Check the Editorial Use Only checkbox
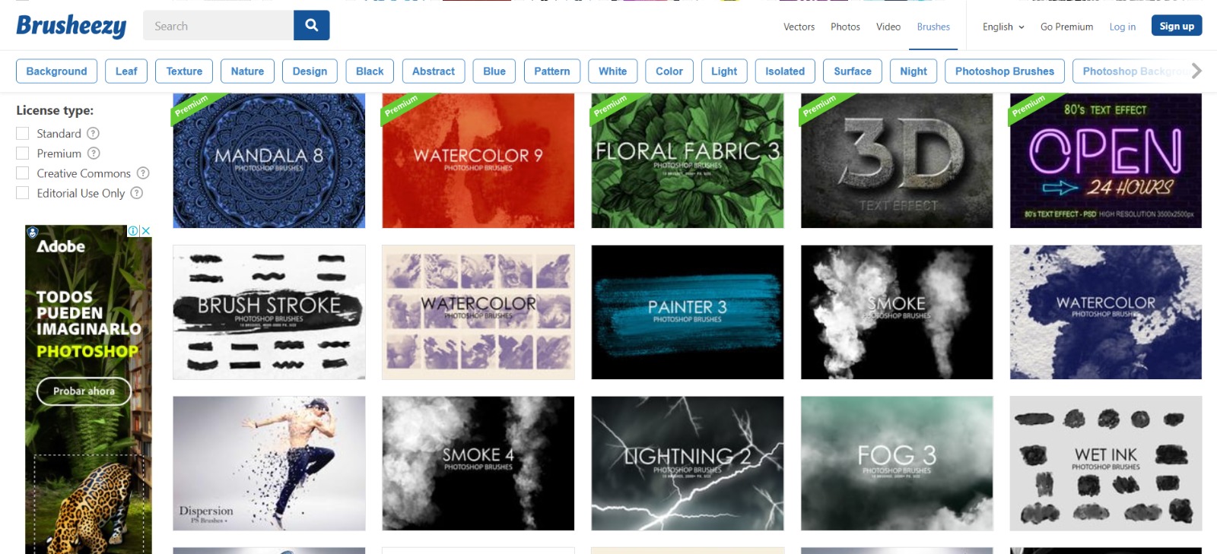The height and width of the screenshot is (554, 1217). click(23, 193)
